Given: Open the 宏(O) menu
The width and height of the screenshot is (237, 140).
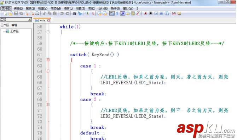Looking at the screenshot, I should pyautogui.click(x=92, y=8).
